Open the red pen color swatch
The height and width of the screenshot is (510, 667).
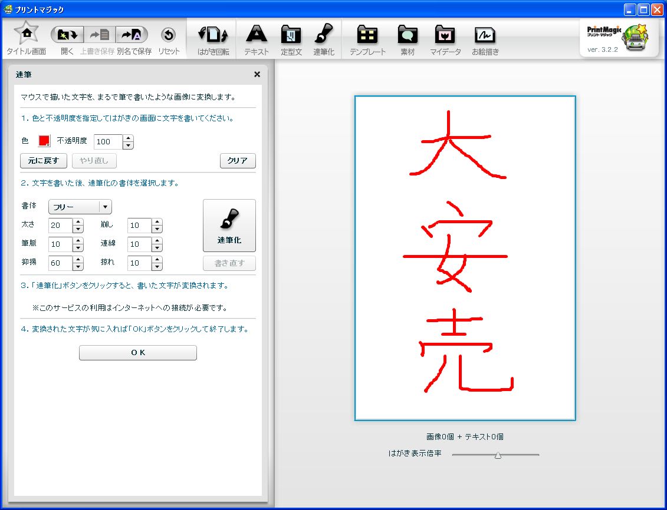coord(44,141)
